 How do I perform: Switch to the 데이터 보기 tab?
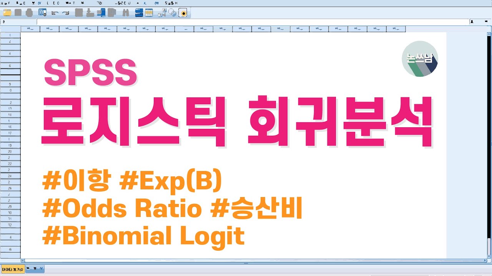(x=13, y=269)
